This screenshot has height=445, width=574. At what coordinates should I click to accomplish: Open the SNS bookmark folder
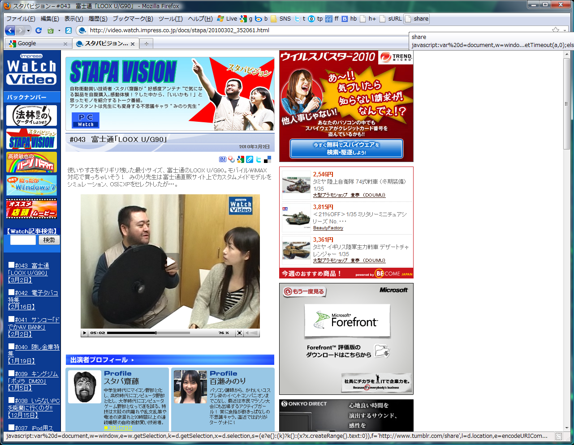pos(281,19)
